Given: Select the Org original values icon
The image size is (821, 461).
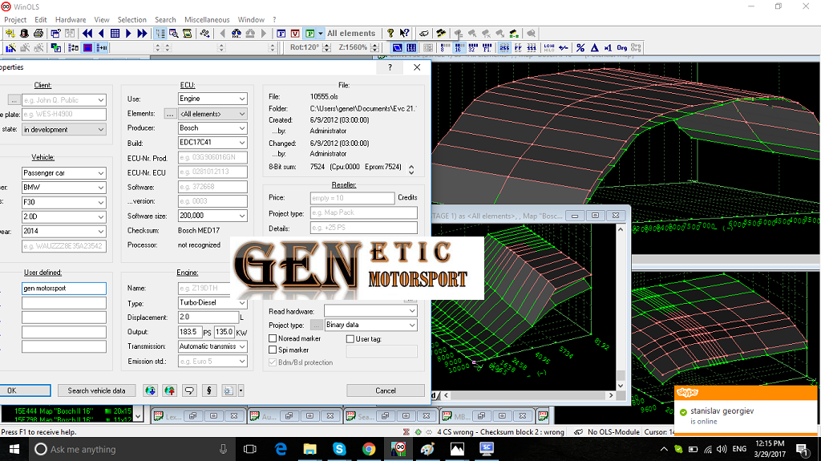Looking at the screenshot, I should point(621,48).
